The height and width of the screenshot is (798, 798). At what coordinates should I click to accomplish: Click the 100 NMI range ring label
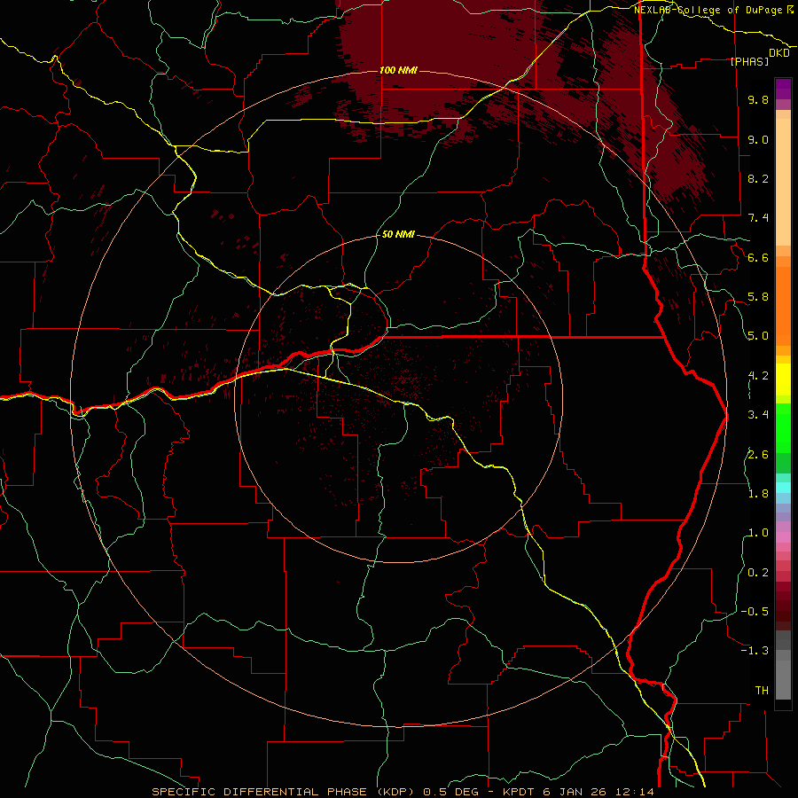click(398, 70)
